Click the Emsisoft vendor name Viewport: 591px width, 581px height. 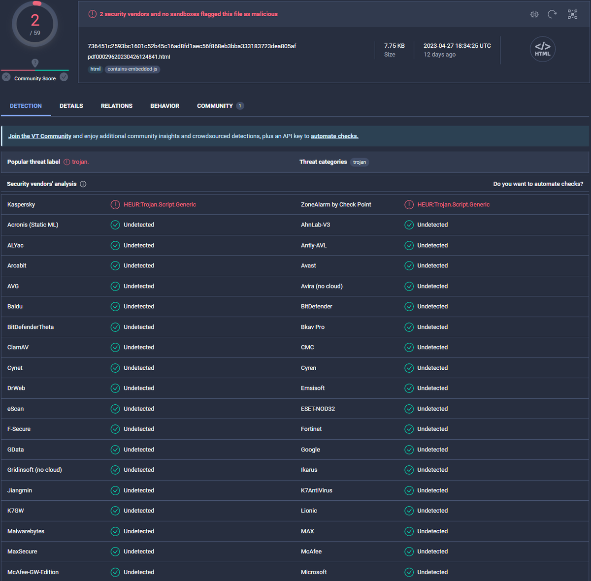(313, 388)
